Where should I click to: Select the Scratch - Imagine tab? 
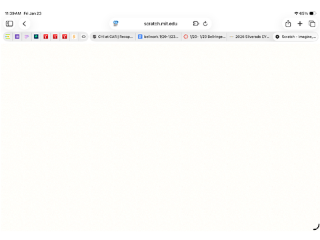[295, 37]
